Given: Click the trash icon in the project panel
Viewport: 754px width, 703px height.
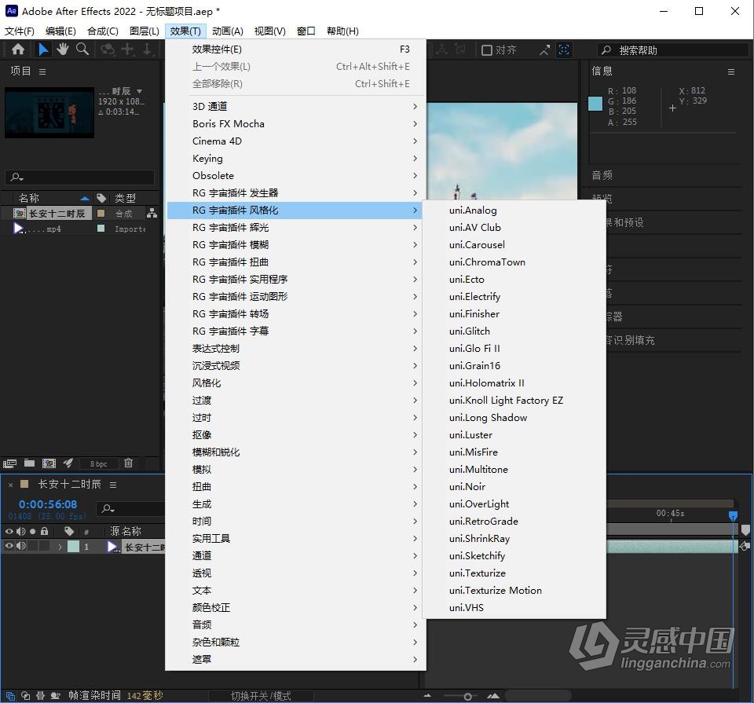Looking at the screenshot, I should (128, 464).
